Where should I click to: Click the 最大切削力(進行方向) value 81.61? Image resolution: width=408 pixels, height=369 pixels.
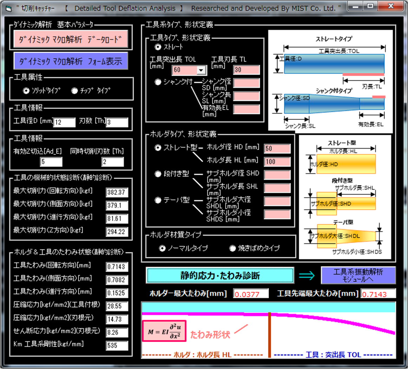coord(117,219)
